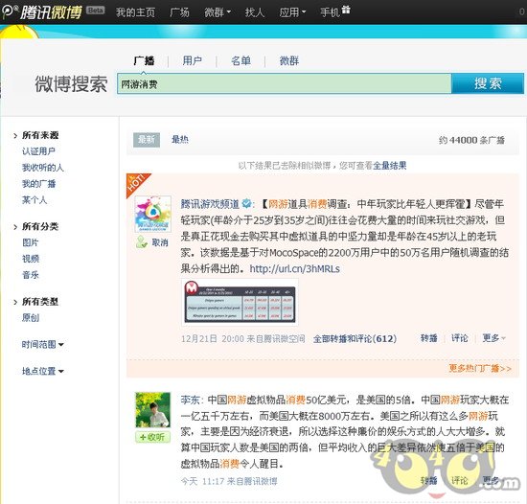Image resolution: width=527 pixels, height=504 pixels.
Task: Open the 时间范围 dropdown
Action: 43,344
